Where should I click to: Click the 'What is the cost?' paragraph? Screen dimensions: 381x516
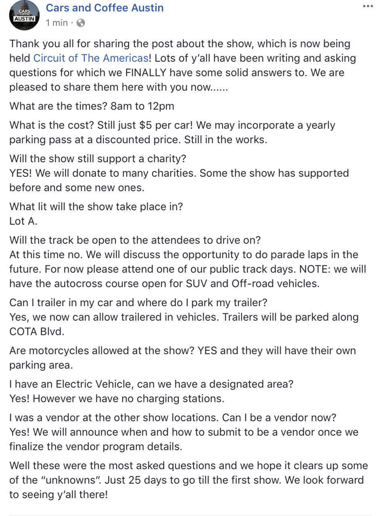coord(172,132)
